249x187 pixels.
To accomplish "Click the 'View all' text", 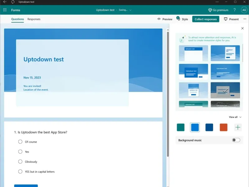I will 233,117.
